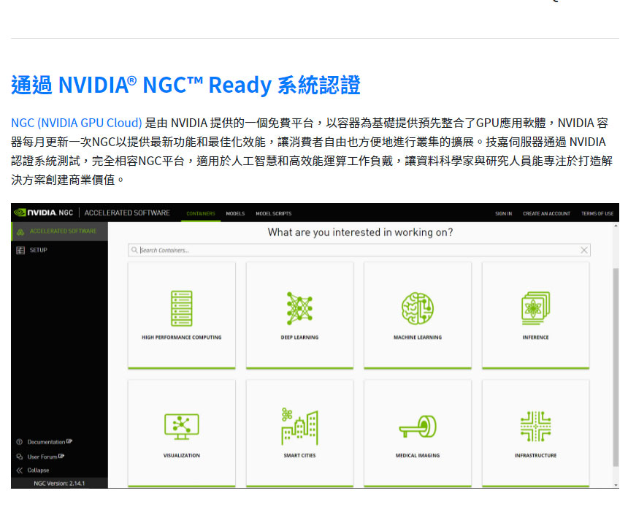Click the Visualization monitor icon
The width and height of the screenshot is (628, 515).
(x=181, y=427)
